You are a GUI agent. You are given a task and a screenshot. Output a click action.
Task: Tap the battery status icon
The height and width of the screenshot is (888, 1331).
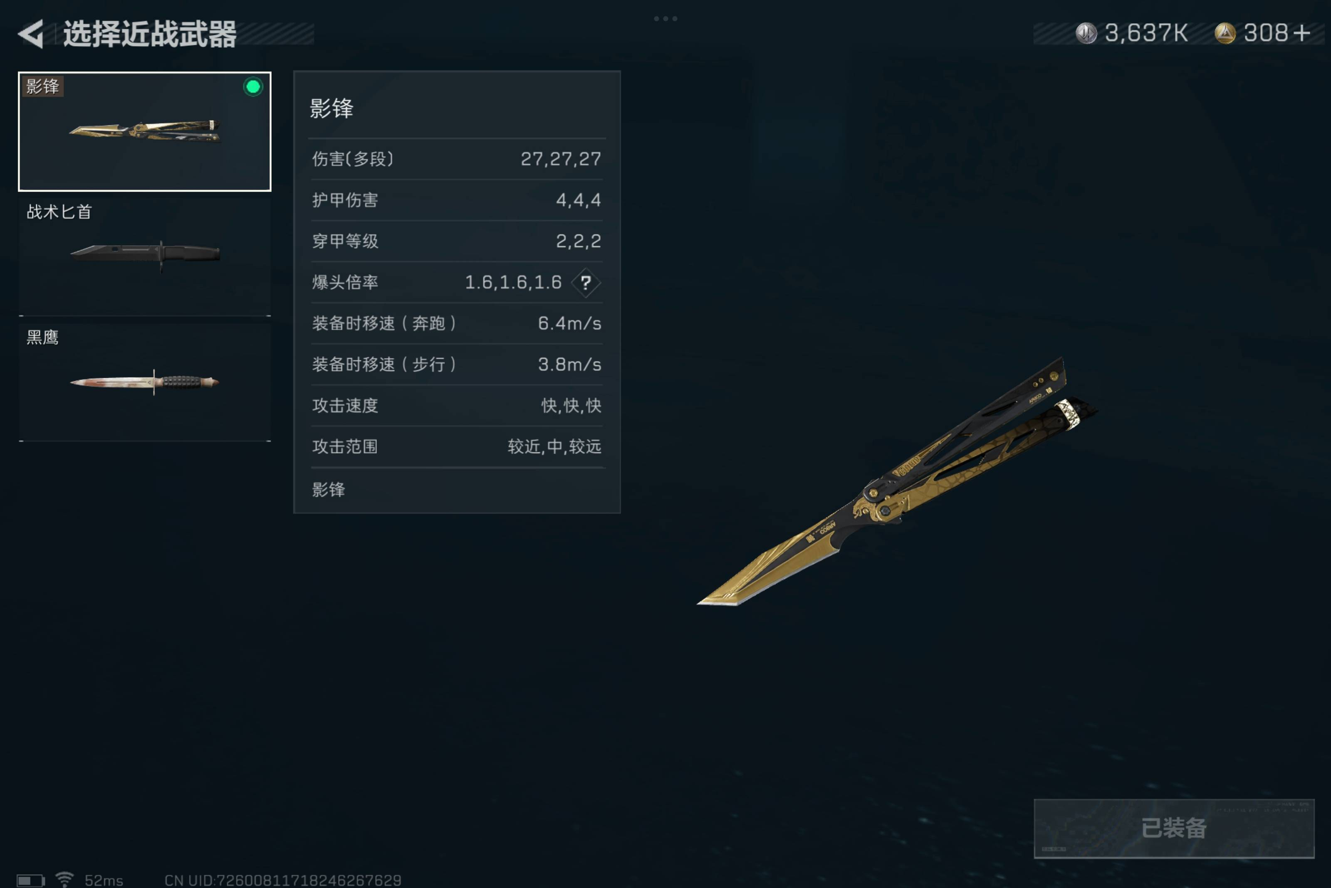click(31, 881)
